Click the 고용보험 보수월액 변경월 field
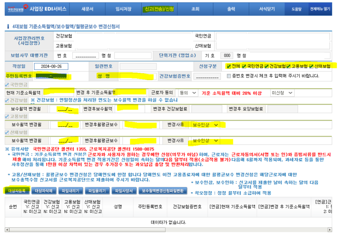The width and height of the screenshot is (342, 245). point(65,125)
